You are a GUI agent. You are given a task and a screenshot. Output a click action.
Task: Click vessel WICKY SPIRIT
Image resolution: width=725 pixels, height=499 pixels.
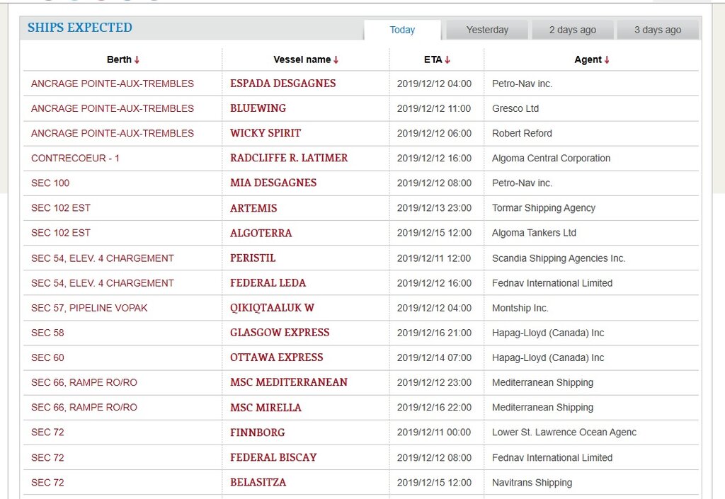click(265, 133)
